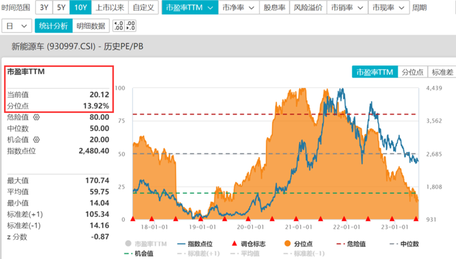Show chart 标准差 view
Viewport: 456px width, 259px height.
[442, 72]
